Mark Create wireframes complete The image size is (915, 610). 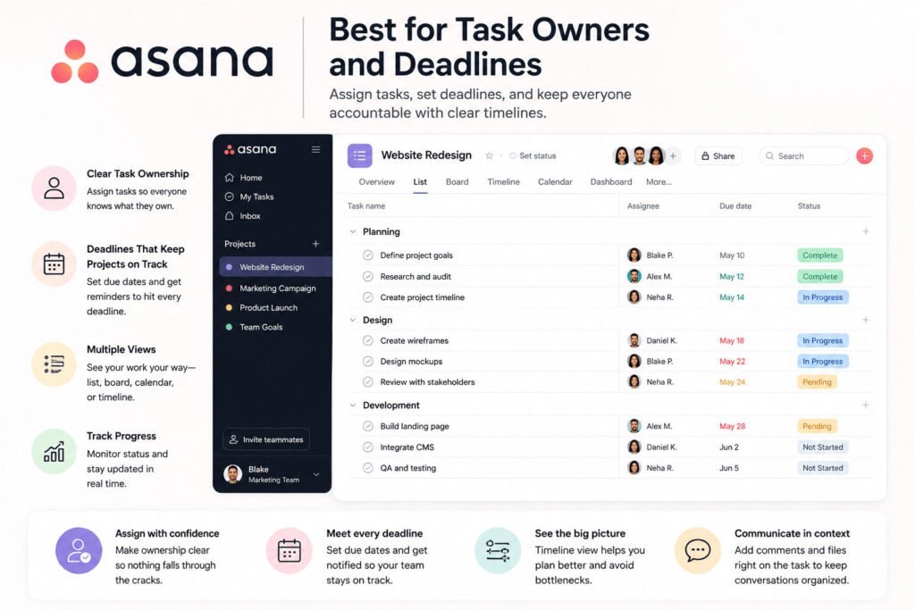[367, 340]
